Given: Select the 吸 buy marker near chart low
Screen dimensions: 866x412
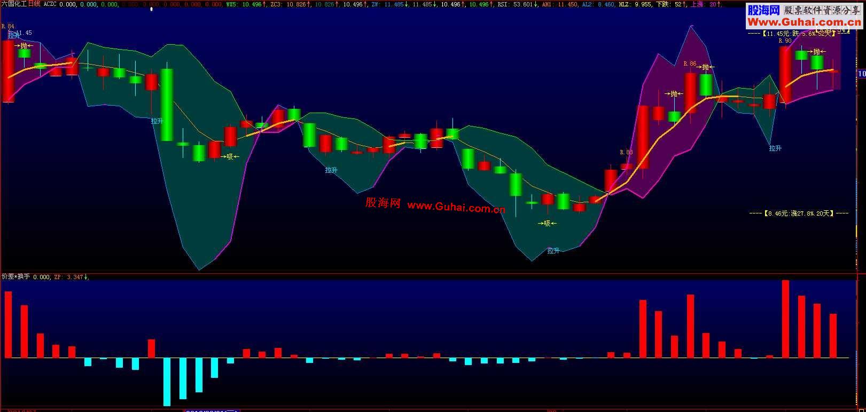Looking at the screenshot, I should [547, 223].
